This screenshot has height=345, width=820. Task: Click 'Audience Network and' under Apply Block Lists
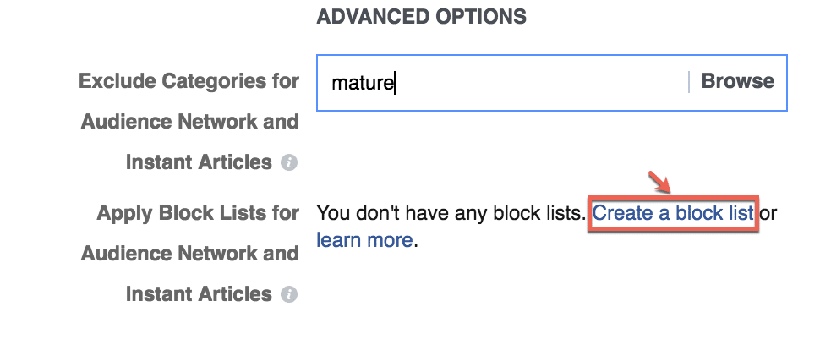coord(190,254)
